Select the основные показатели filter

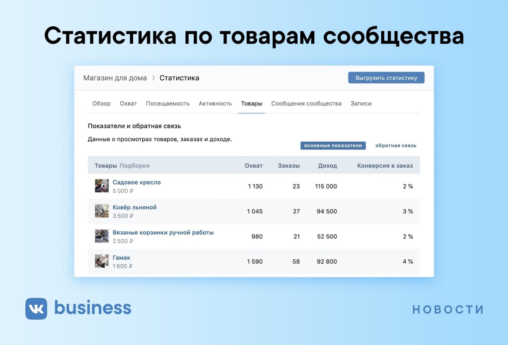333,146
